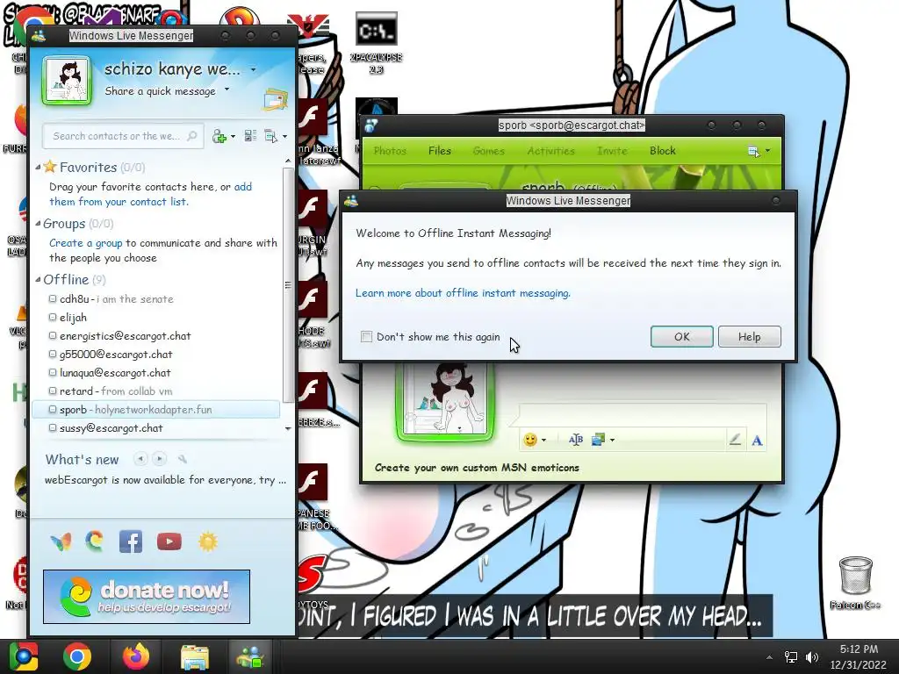Open the Block option in sporb chat window
This screenshot has height=674, width=899.
click(x=662, y=151)
